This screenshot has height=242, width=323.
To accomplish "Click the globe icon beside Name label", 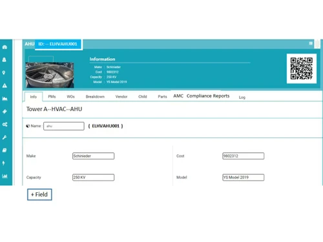I will [x=28, y=126].
